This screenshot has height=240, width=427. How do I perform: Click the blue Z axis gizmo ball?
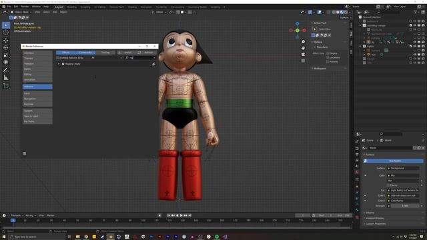point(297,24)
